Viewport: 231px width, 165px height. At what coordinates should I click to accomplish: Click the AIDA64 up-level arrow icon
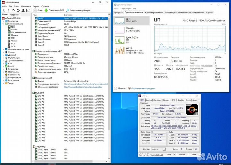[13, 10]
